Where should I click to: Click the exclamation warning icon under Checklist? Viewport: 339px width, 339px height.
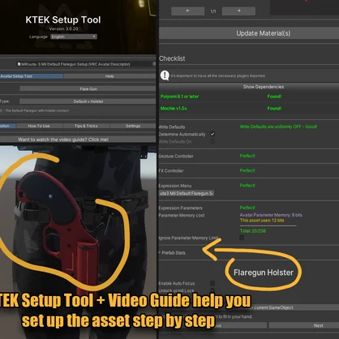coord(165,75)
